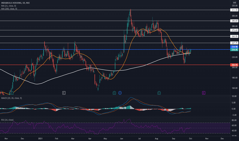The height and width of the screenshot is (141, 239).
Task: Click the 160.00 price axis value
Action: click(x=235, y=88)
